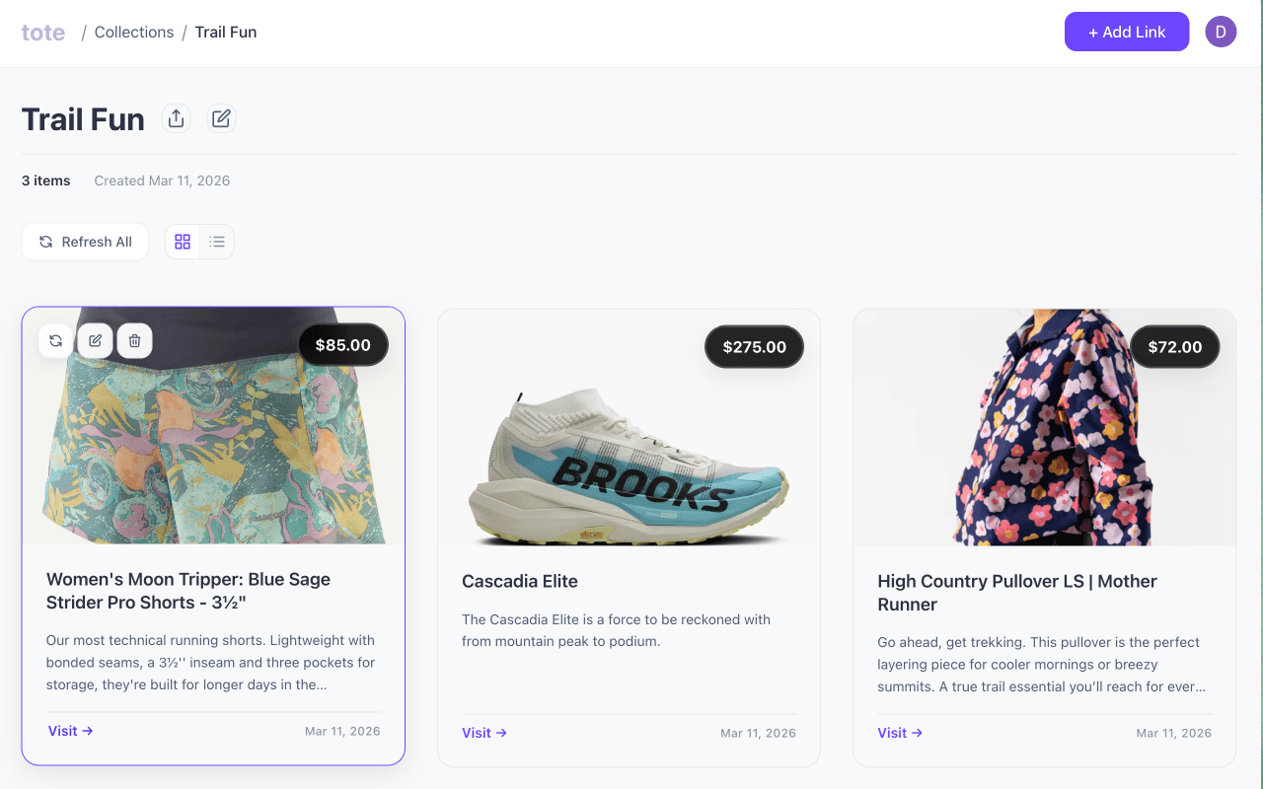Follow the High Country Pullover Visit link
The image size is (1263, 789).
899,733
